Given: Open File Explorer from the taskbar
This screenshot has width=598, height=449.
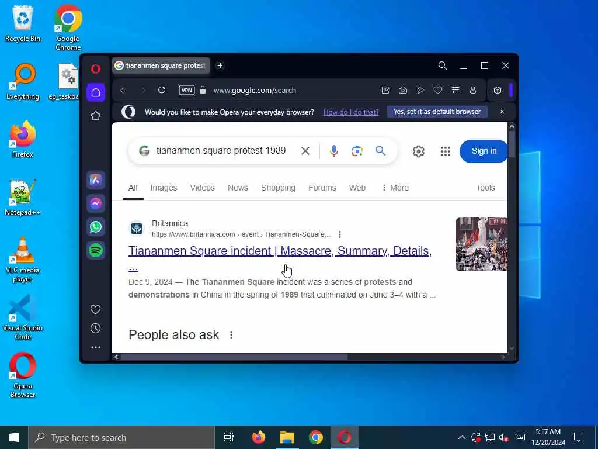Looking at the screenshot, I should point(287,437).
